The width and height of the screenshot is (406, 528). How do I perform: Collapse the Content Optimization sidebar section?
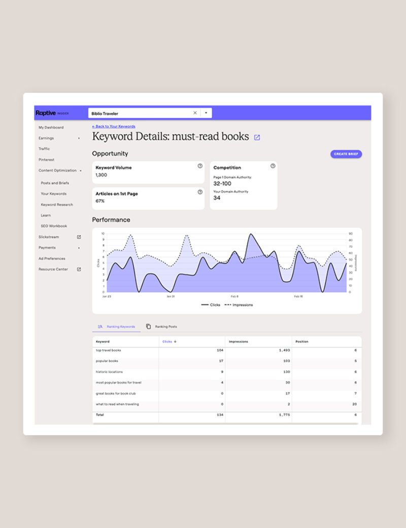pos(80,171)
